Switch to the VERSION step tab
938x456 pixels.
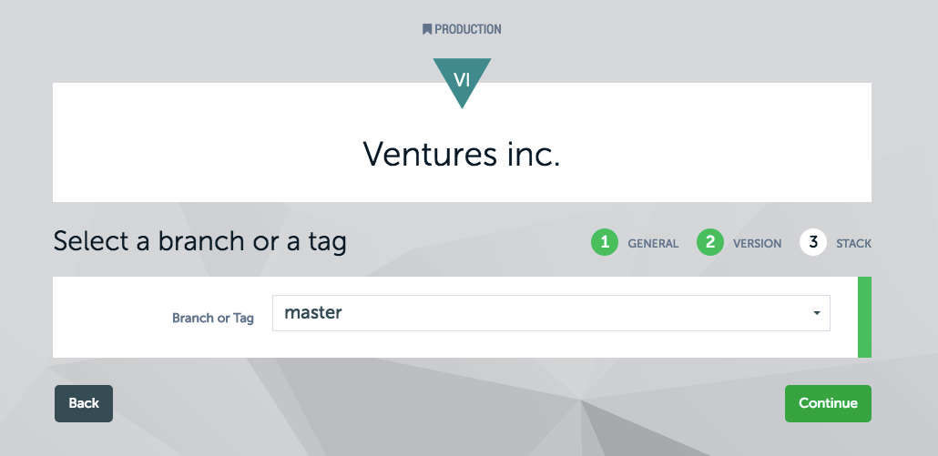(757, 244)
